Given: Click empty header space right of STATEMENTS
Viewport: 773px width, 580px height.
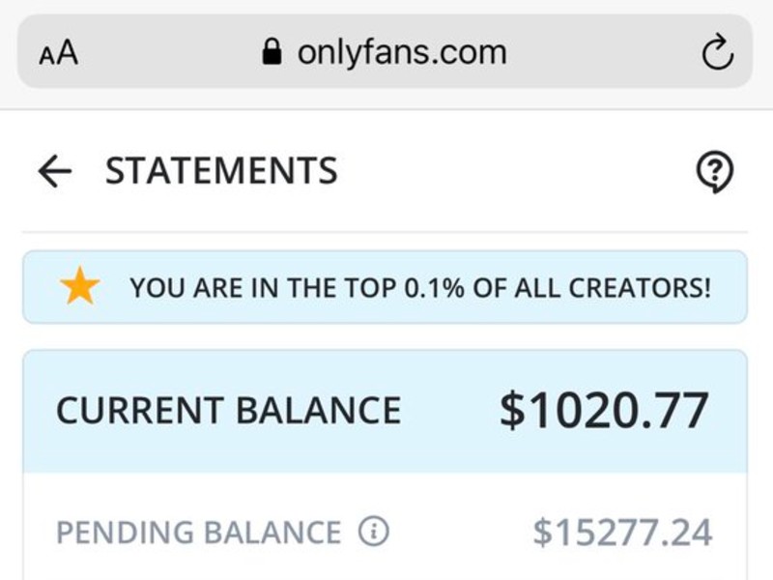Looking at the screenshot, I should [515, 171].
